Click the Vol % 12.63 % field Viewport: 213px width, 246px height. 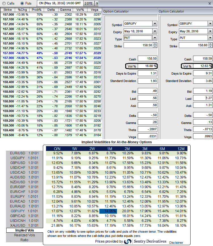point(202,66)
